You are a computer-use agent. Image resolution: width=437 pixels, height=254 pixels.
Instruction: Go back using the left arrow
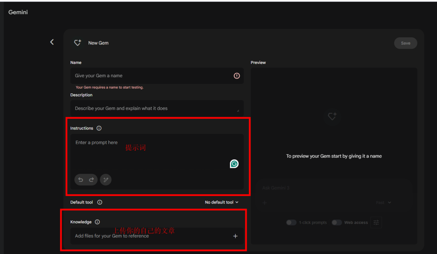point(52,42)
